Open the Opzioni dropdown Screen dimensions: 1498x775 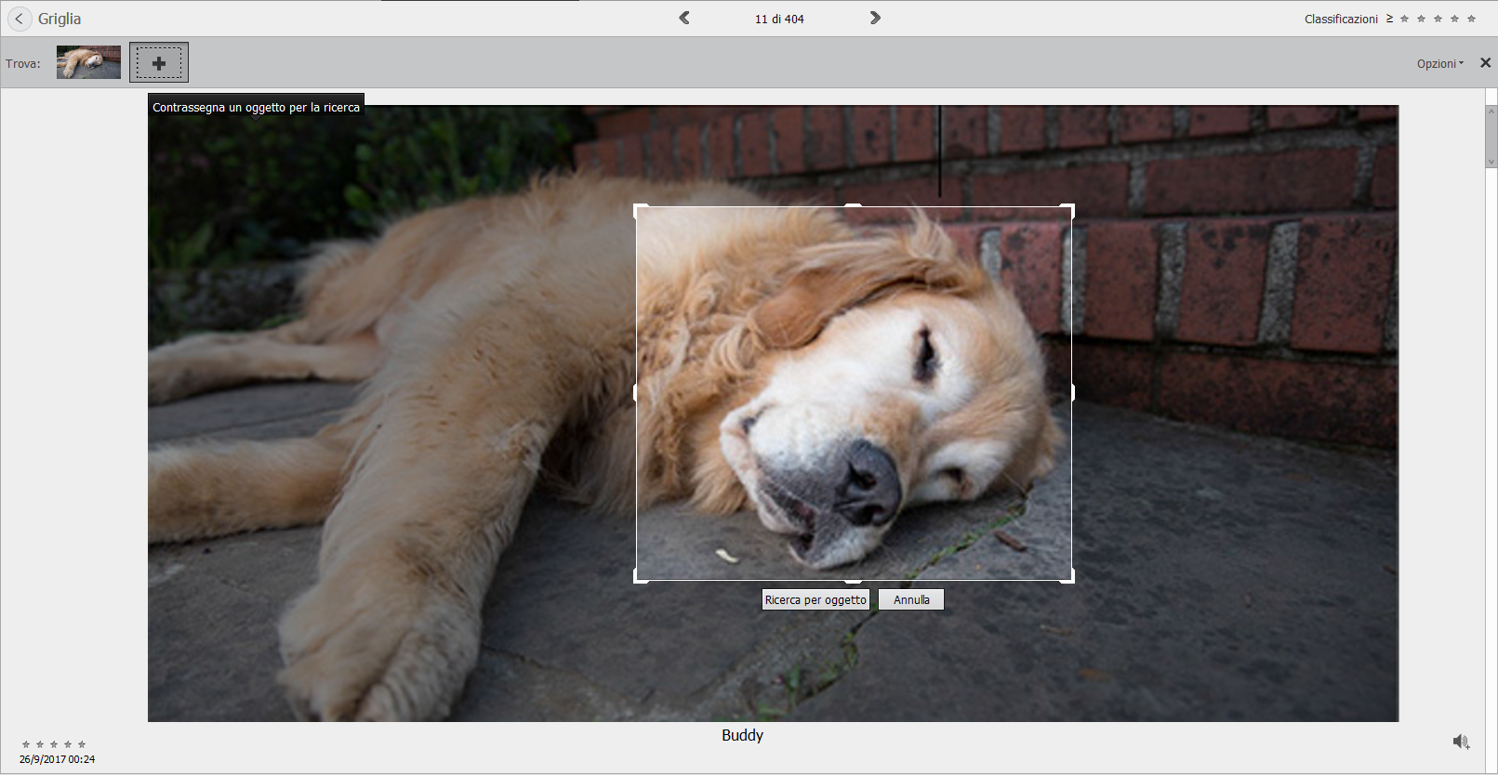pos(1439,63)
